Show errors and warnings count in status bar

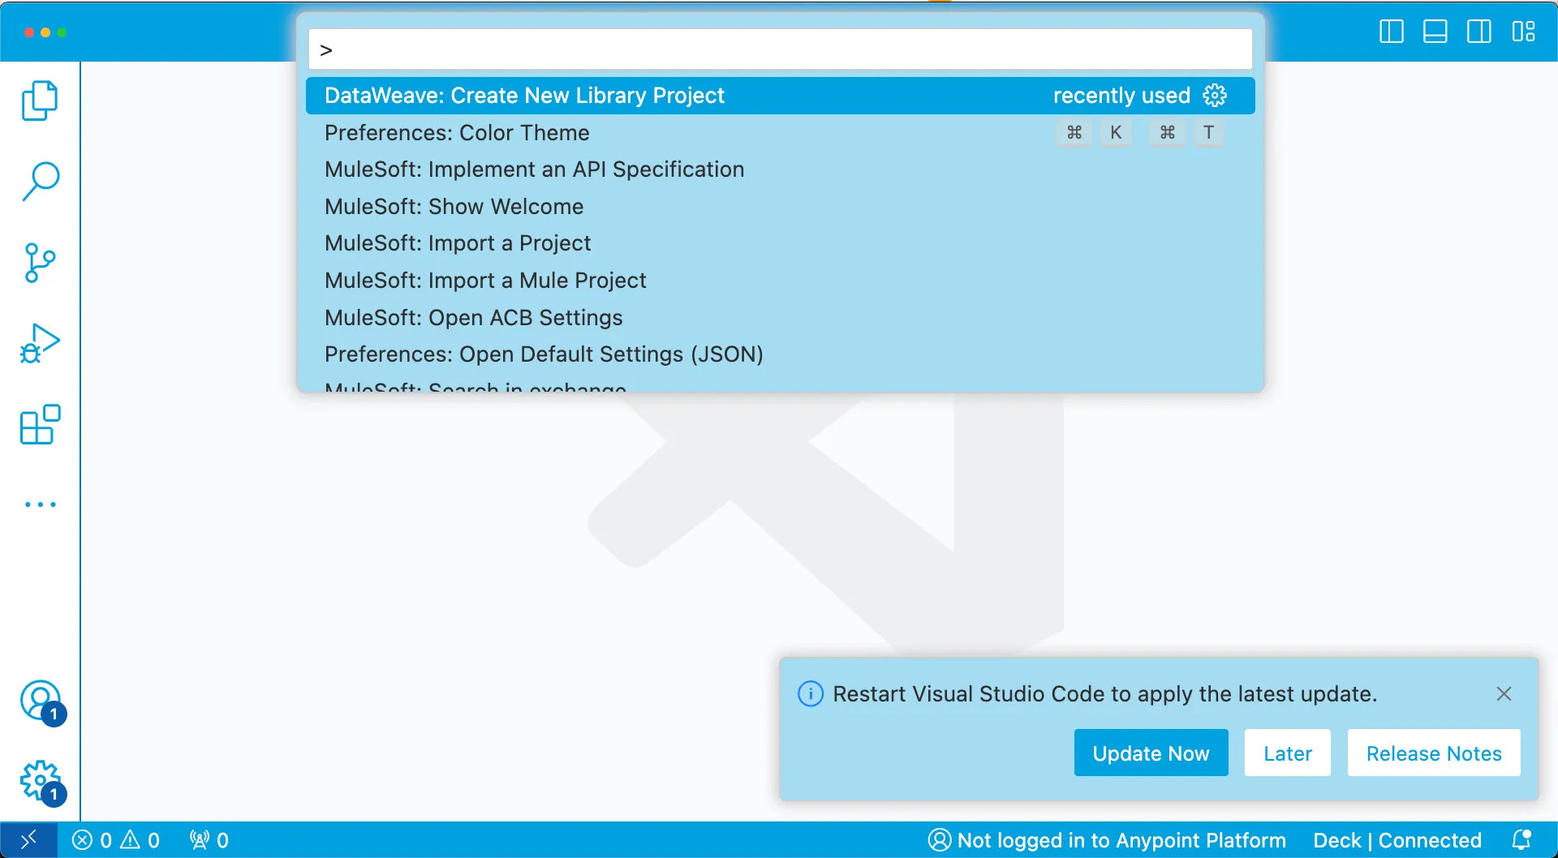pyautogui.click(x=116, y=840)
